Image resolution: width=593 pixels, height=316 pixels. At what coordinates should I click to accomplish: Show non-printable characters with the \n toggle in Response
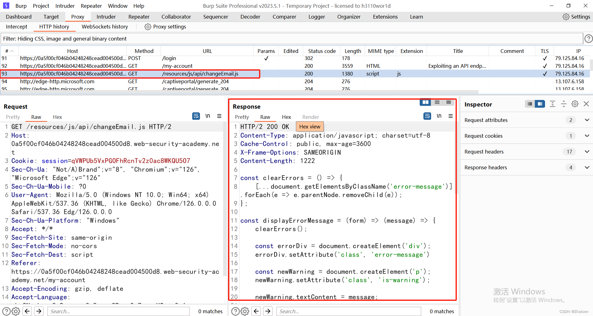[x=439, y=116]
